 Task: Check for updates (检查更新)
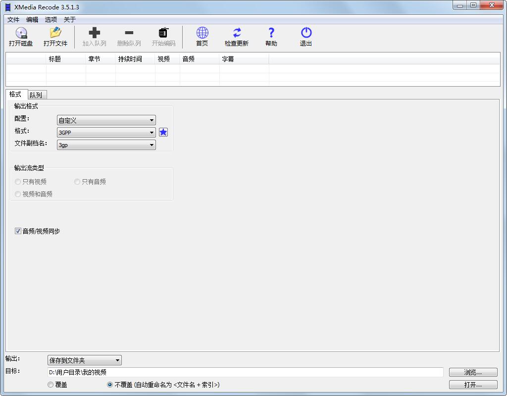point(236,37)
